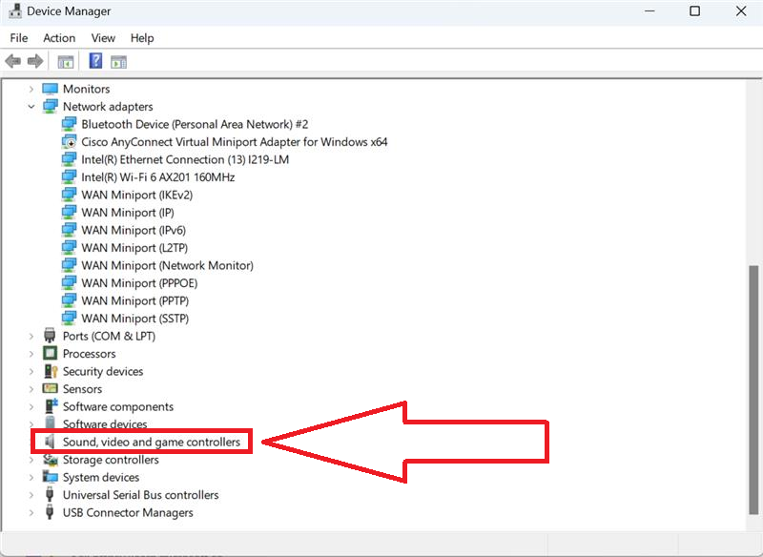
Task: Expand the Monitors node chevron
Action: pyautogui.click(x=31, y=89)
